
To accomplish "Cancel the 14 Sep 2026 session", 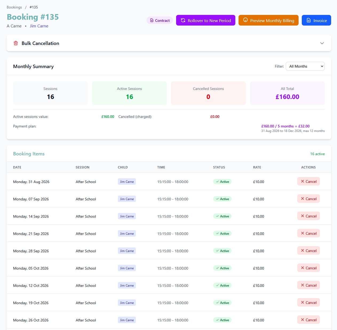I will pos(308,216).
